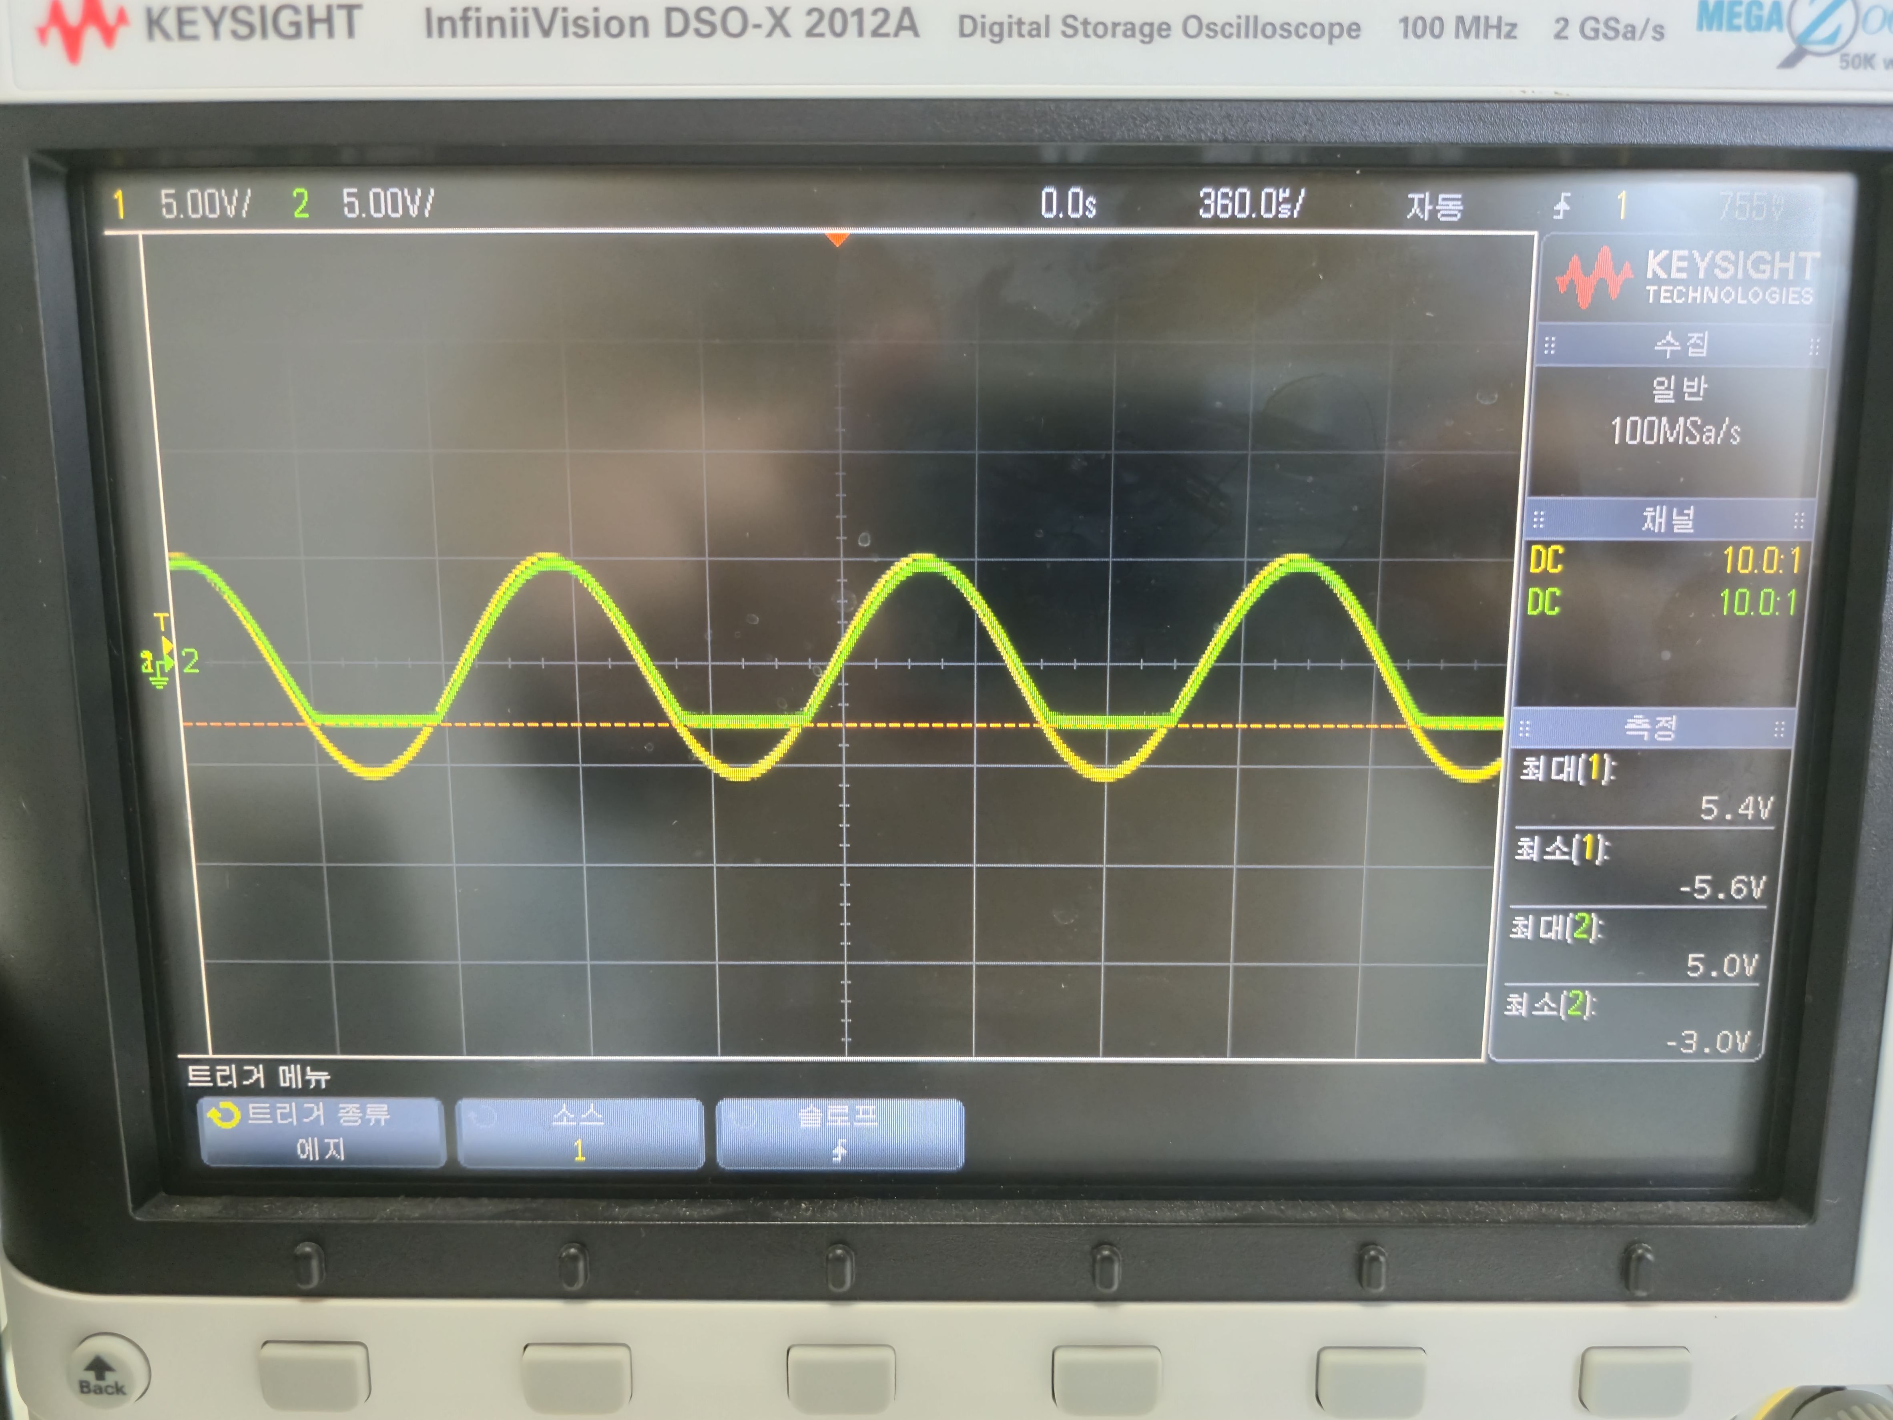Click the grip dots left of acquisition header

click(x=1549, y=346)
